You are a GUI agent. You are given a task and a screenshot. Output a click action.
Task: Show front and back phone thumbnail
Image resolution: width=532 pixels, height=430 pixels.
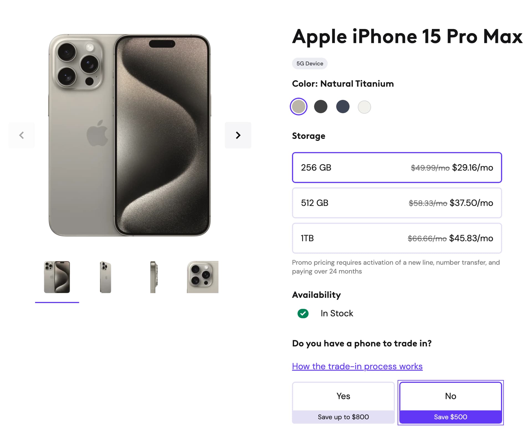pos(57,277)
